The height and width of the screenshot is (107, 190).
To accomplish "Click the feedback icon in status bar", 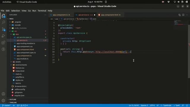I will click(x=183, y=106).
